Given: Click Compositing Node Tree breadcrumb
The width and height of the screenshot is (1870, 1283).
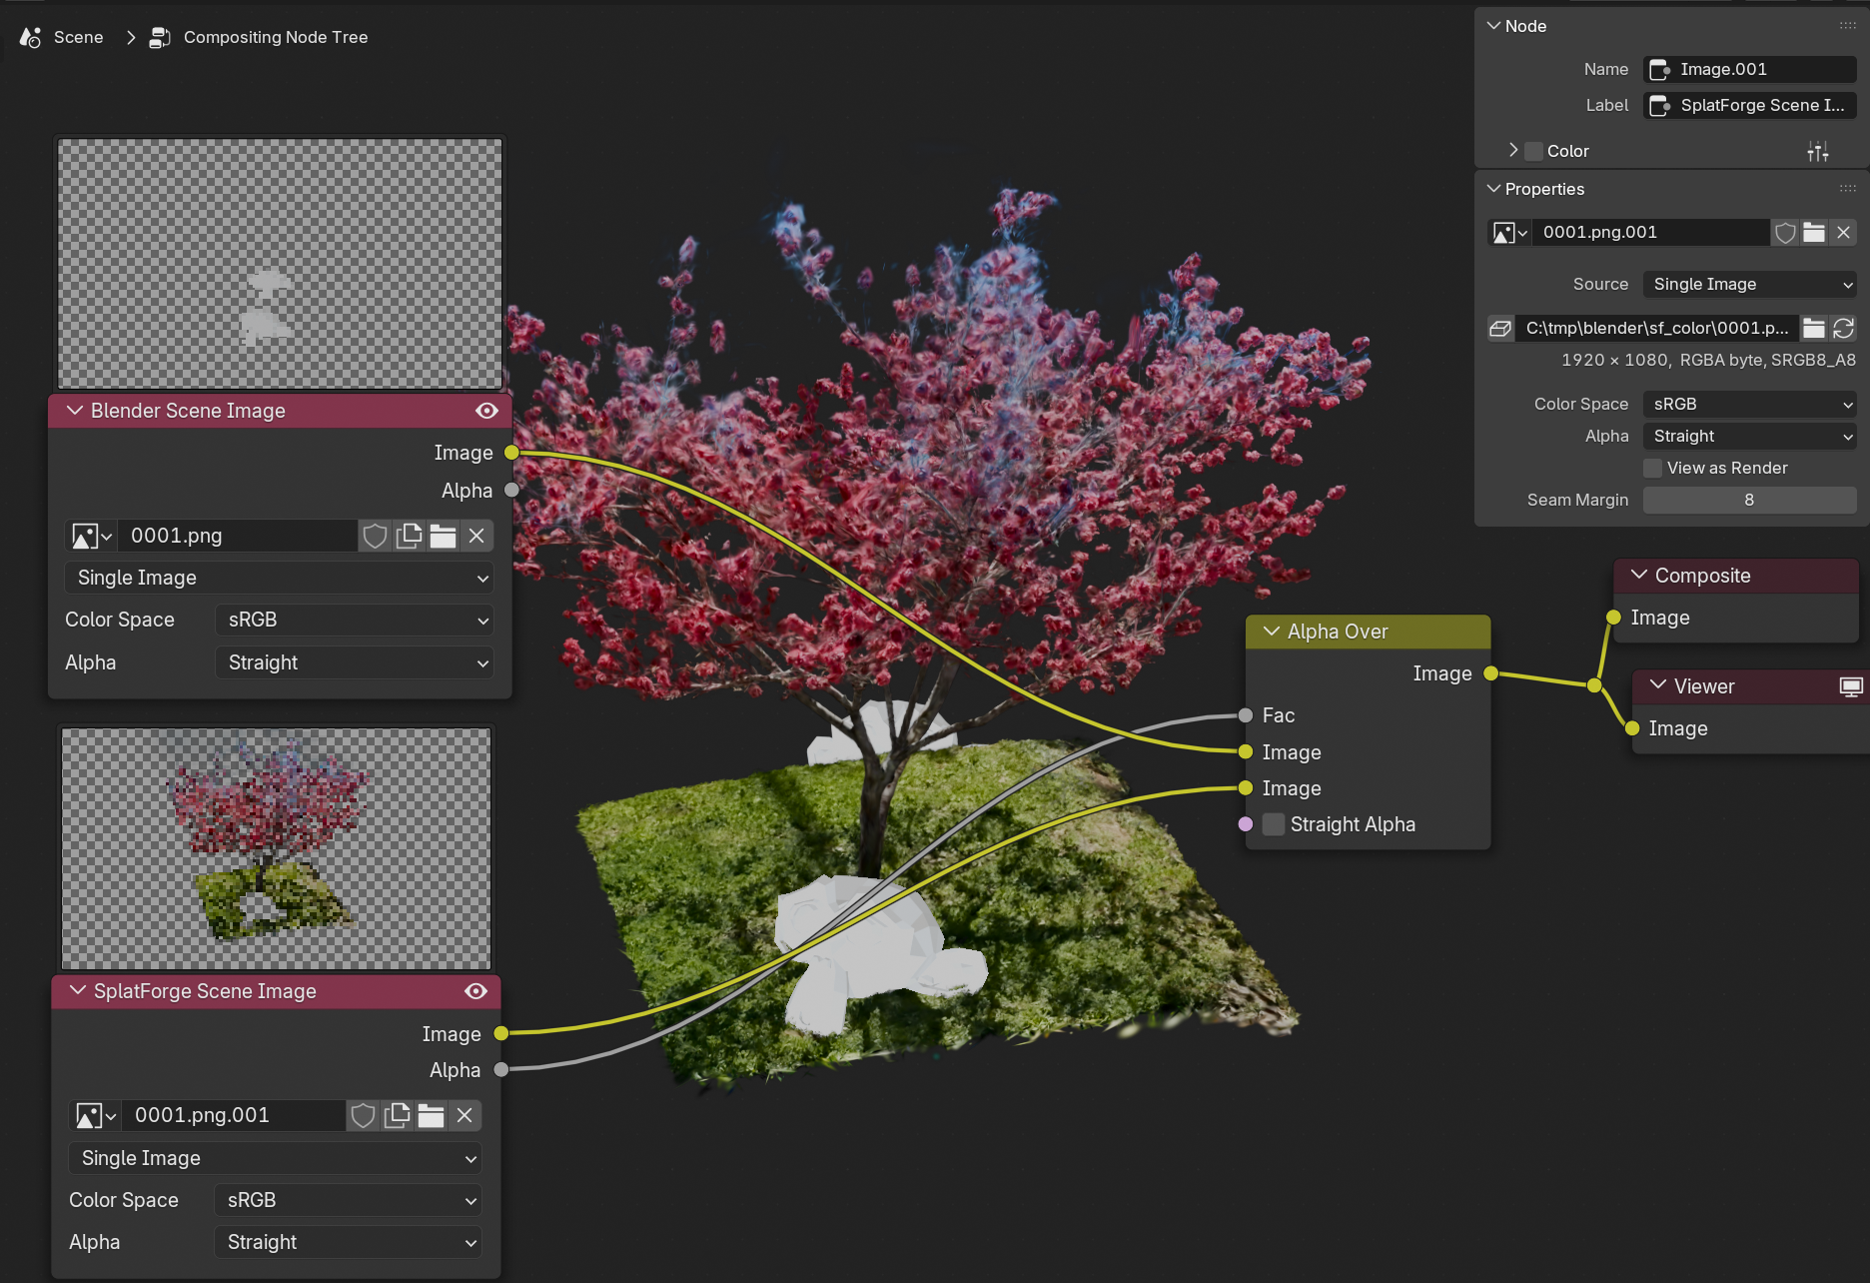Looking at the screenshot, I should pyautogui.click(x=275, y=37).
